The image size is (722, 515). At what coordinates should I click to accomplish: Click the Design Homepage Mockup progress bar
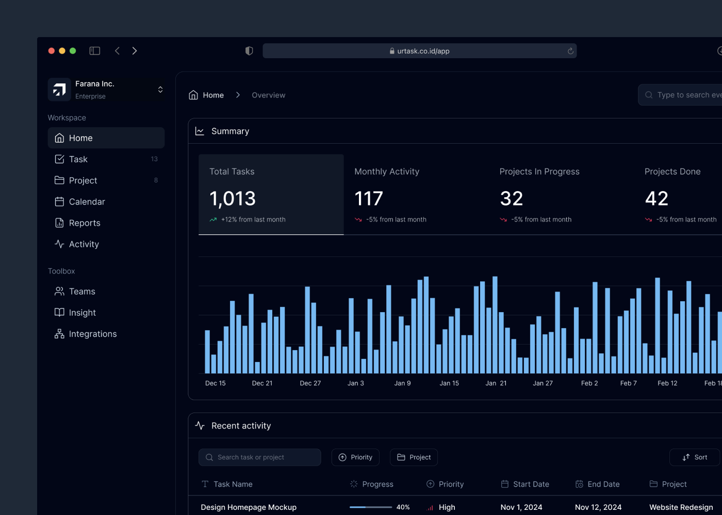[x=370, y=507]
